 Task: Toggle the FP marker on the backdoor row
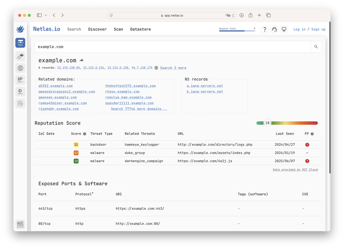307,144
